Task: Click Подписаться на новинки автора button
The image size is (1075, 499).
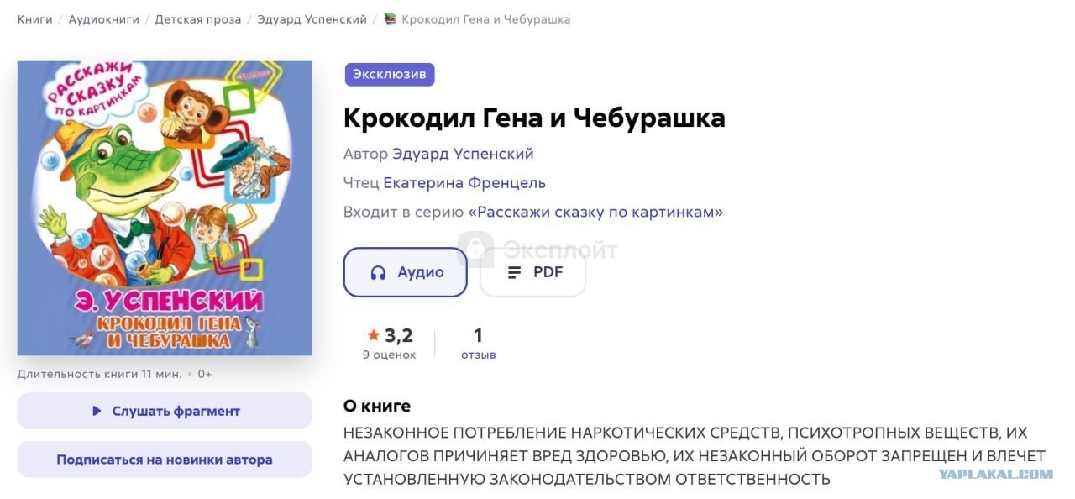Action: (165, 460)
